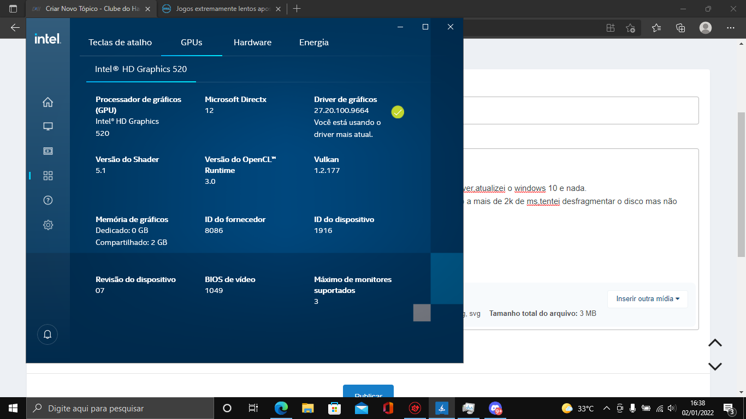Open Edge profile avatar

706,28
